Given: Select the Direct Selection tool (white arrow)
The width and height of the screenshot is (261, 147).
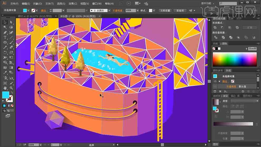Looking at the screenshot, I should click(11, 22).
